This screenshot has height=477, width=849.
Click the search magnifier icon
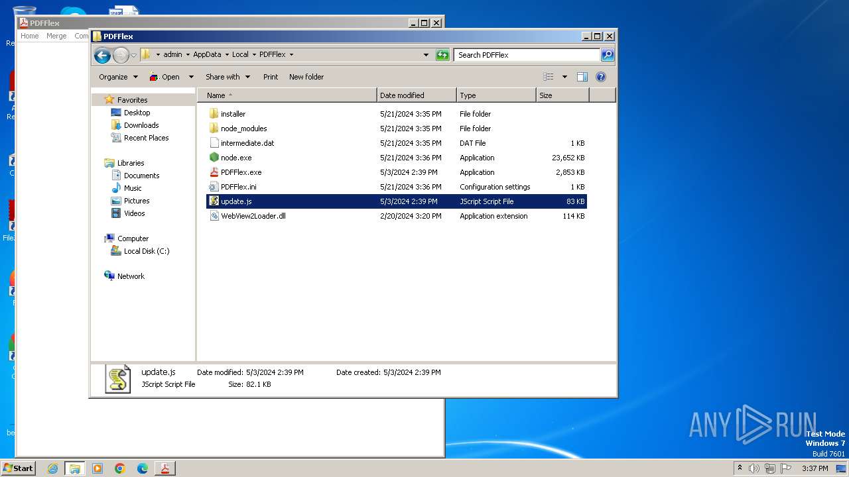[607, 55]
